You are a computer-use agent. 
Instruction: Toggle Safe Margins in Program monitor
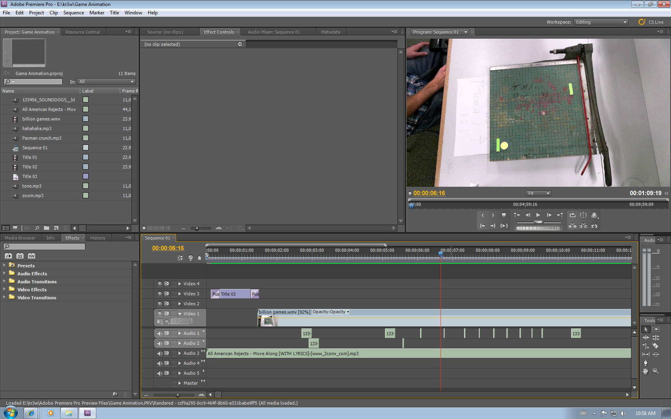pyautogui.click(x=583, y=215)
